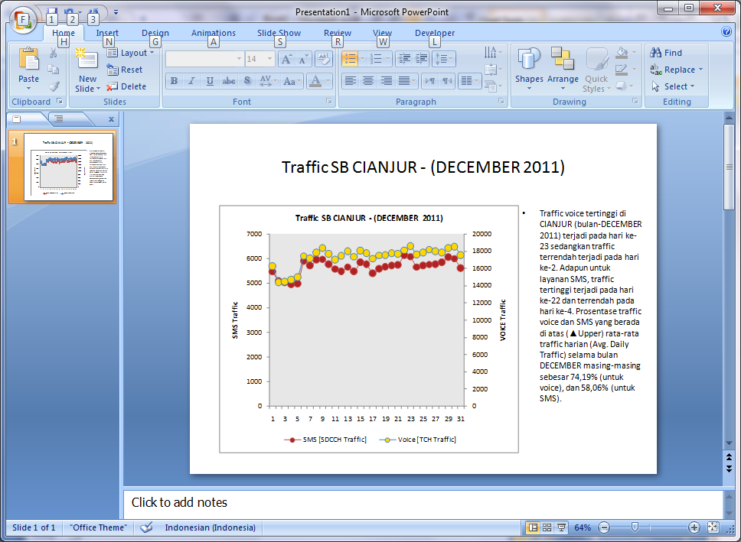Viewport: 741px width, 542px height.
Task: Open line spacing options
Action: click(443, 59)
